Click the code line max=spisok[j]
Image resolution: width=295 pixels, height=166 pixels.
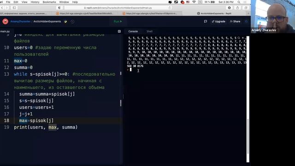click(36, 120)
